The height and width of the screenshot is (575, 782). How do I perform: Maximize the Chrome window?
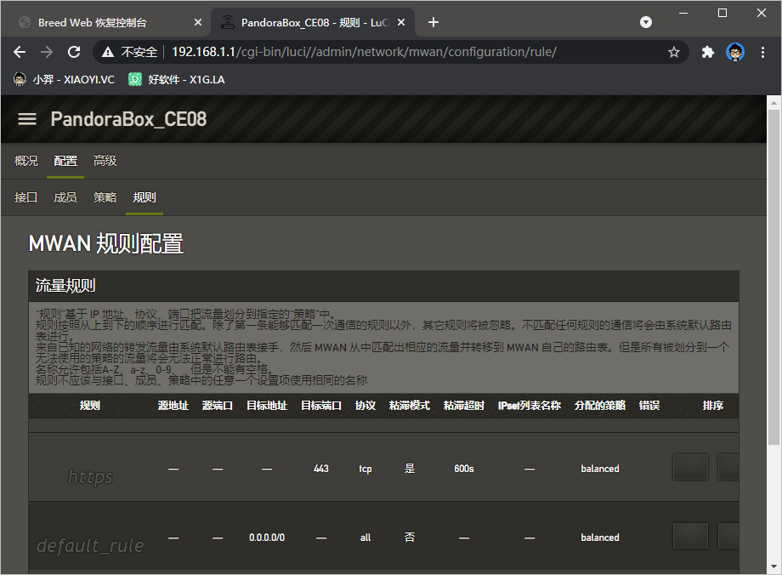[x=722, y=13]
